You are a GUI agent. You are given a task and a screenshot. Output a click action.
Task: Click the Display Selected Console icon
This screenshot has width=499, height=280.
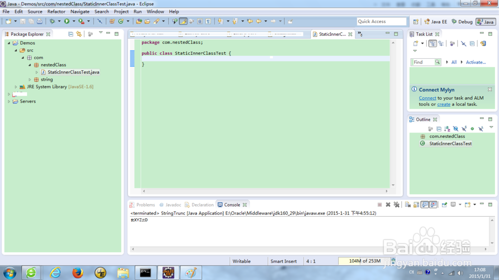(x=453, y=205)
